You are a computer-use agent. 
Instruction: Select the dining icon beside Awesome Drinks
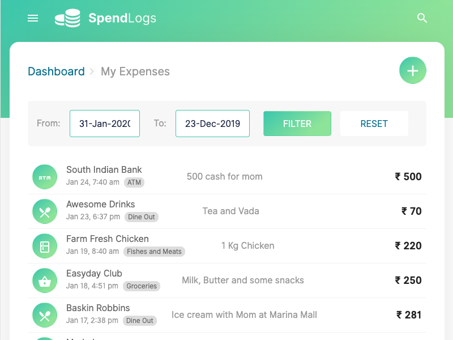45,211
